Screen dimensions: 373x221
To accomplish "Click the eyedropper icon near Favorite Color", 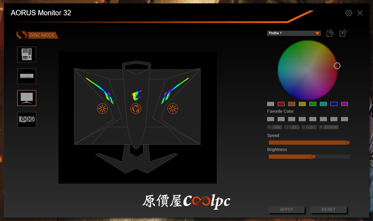I will (346, 111).
